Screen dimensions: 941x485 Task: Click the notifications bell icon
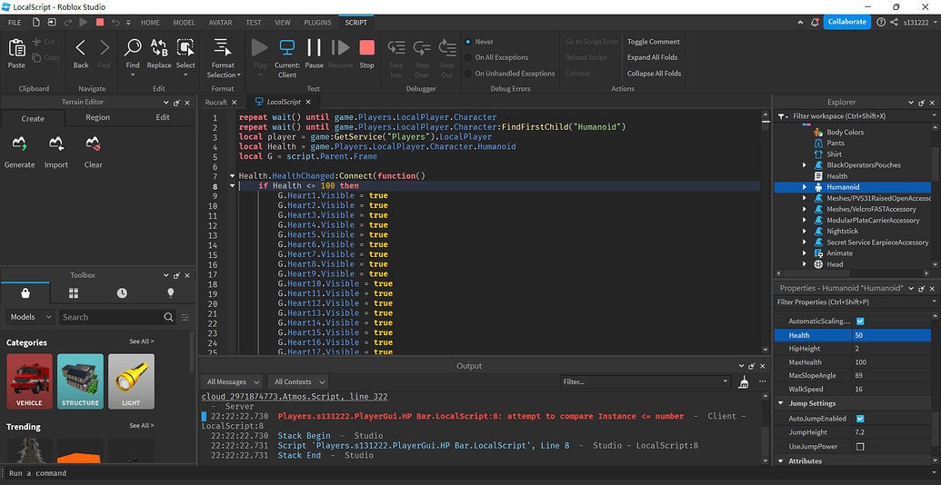coord(815,22)
